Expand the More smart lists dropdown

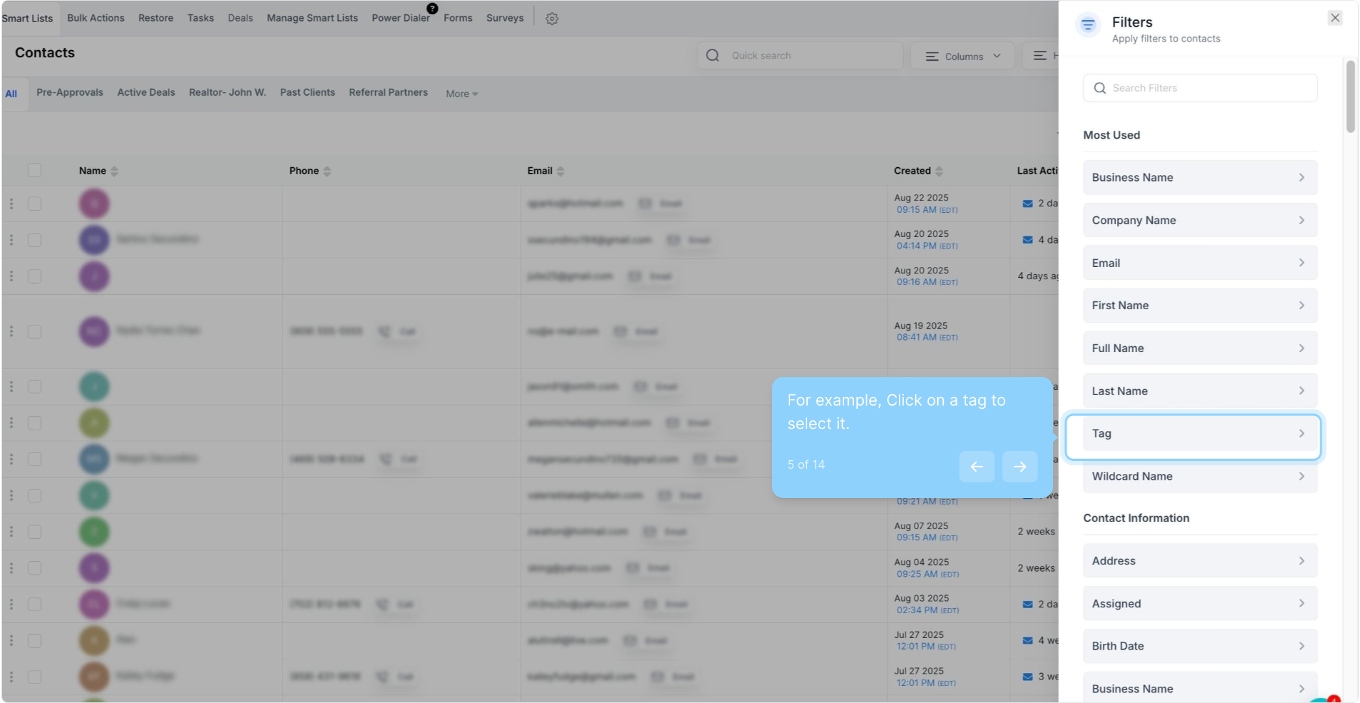point(462,94)
